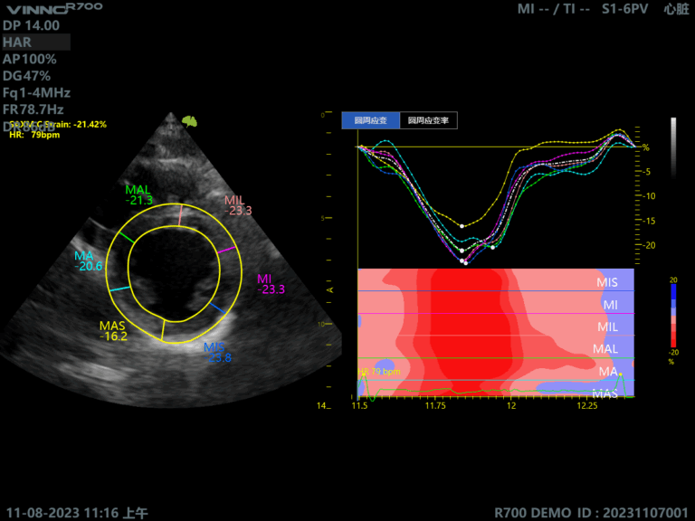
Task: Select the magenta MI segment boundary marker
Action: [x=227, y=249]
